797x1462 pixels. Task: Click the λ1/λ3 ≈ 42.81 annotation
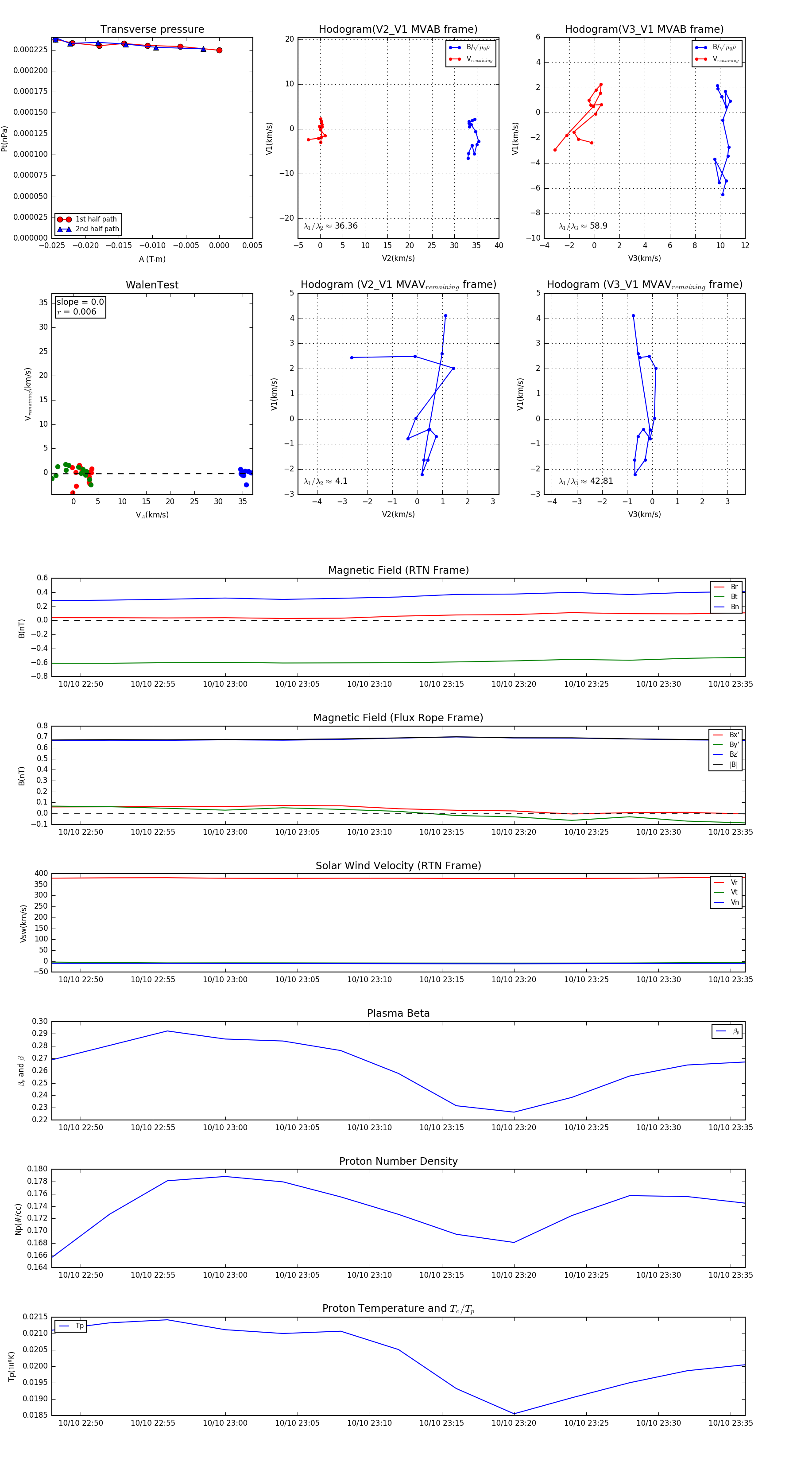pyautogui.click(x=586, y=481)
